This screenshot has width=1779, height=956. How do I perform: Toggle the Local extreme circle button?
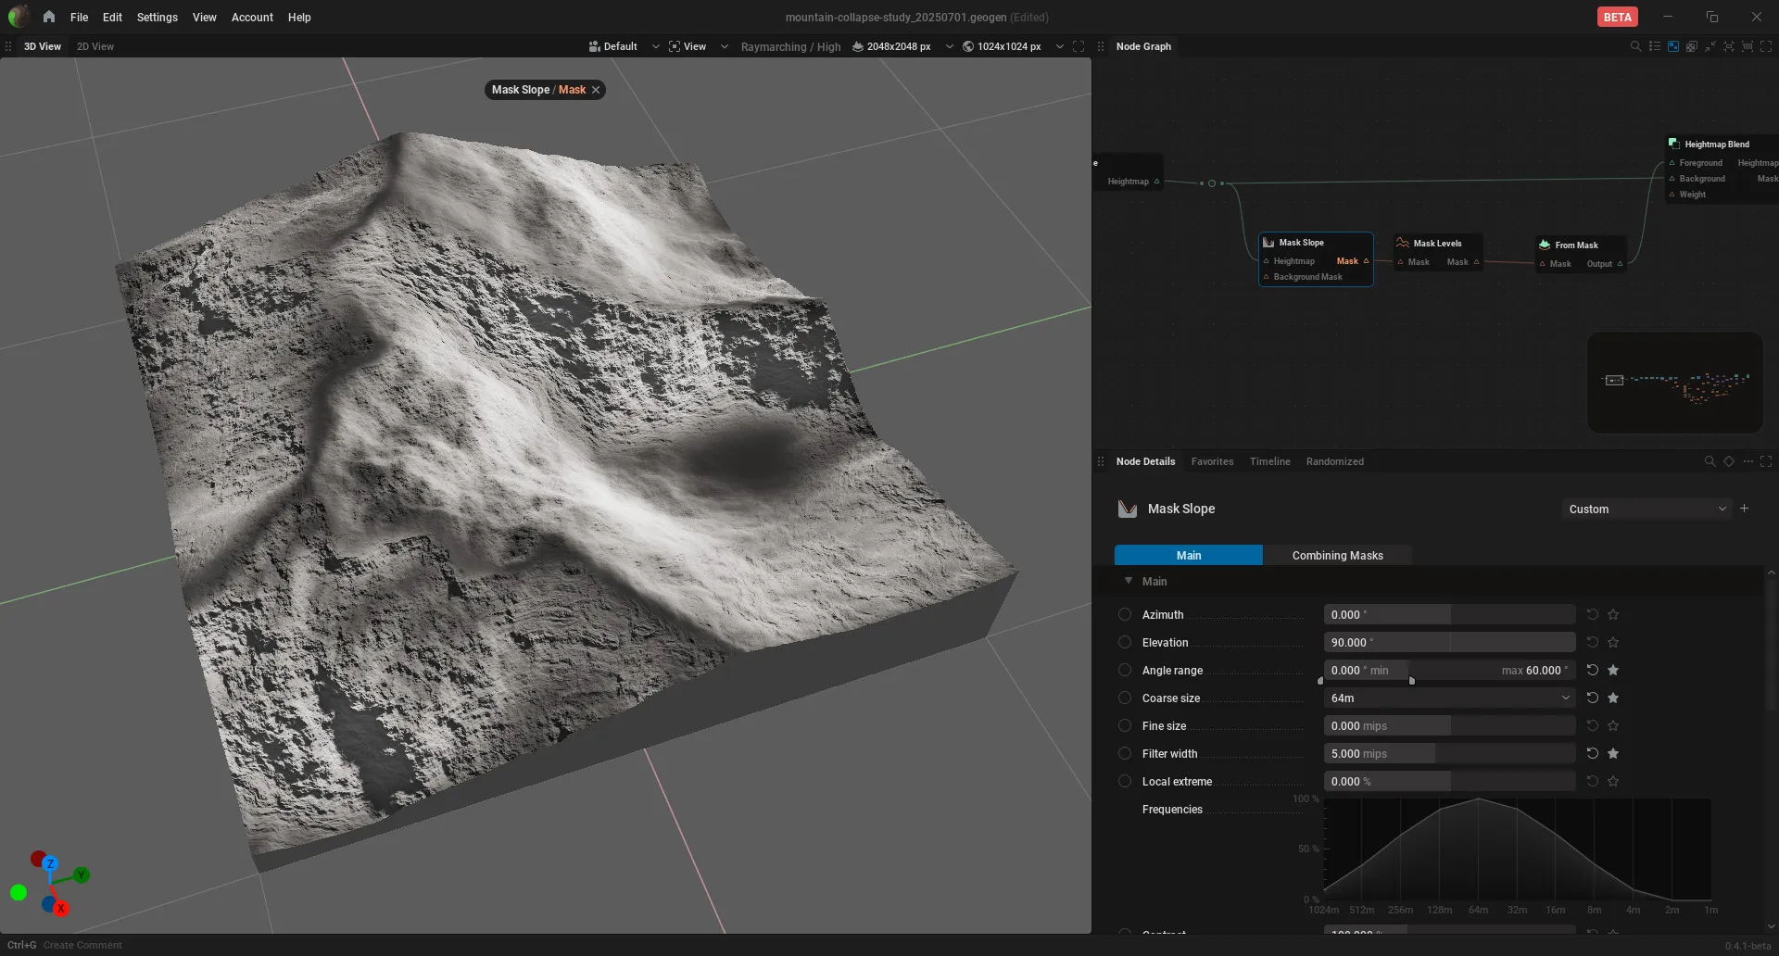point(1125,781)
